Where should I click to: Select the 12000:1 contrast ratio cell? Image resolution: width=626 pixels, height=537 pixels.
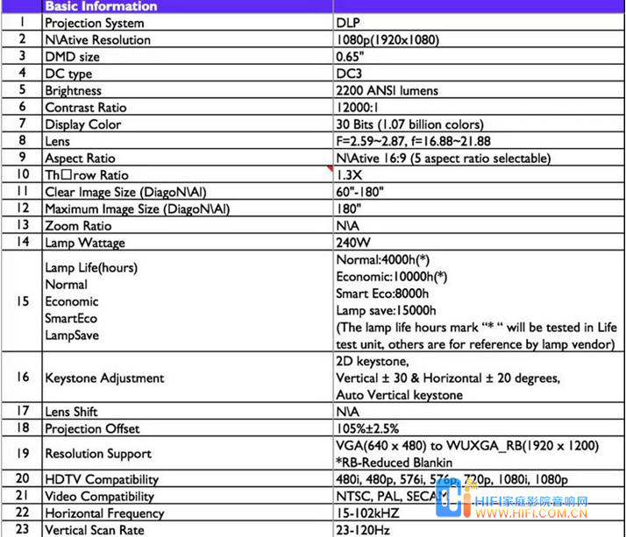[360, 108]
